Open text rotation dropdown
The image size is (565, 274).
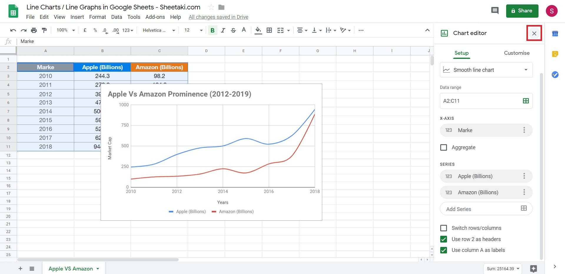click(345, 30)
